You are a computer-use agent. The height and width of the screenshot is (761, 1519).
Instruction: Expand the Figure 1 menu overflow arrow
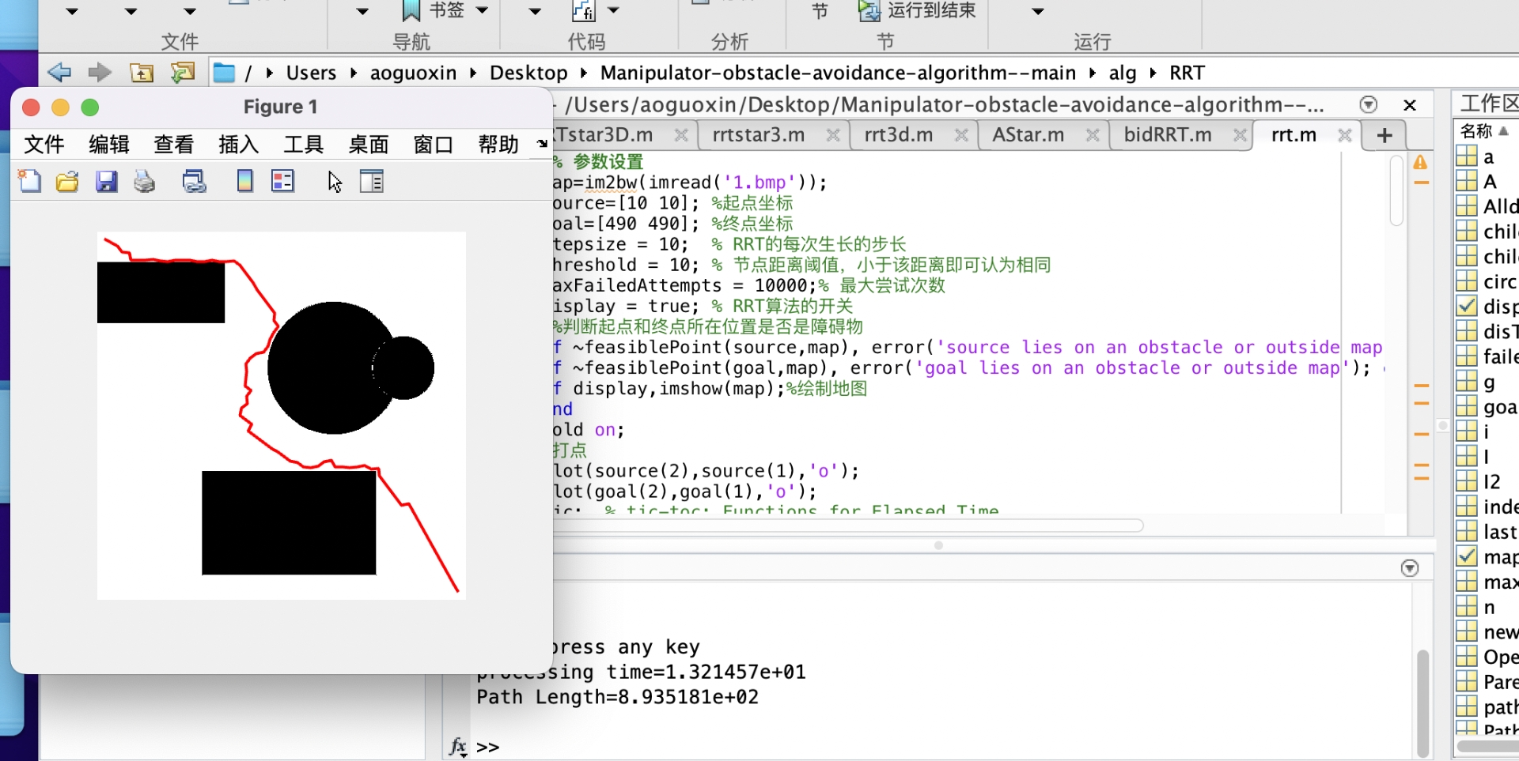(542, 144)
